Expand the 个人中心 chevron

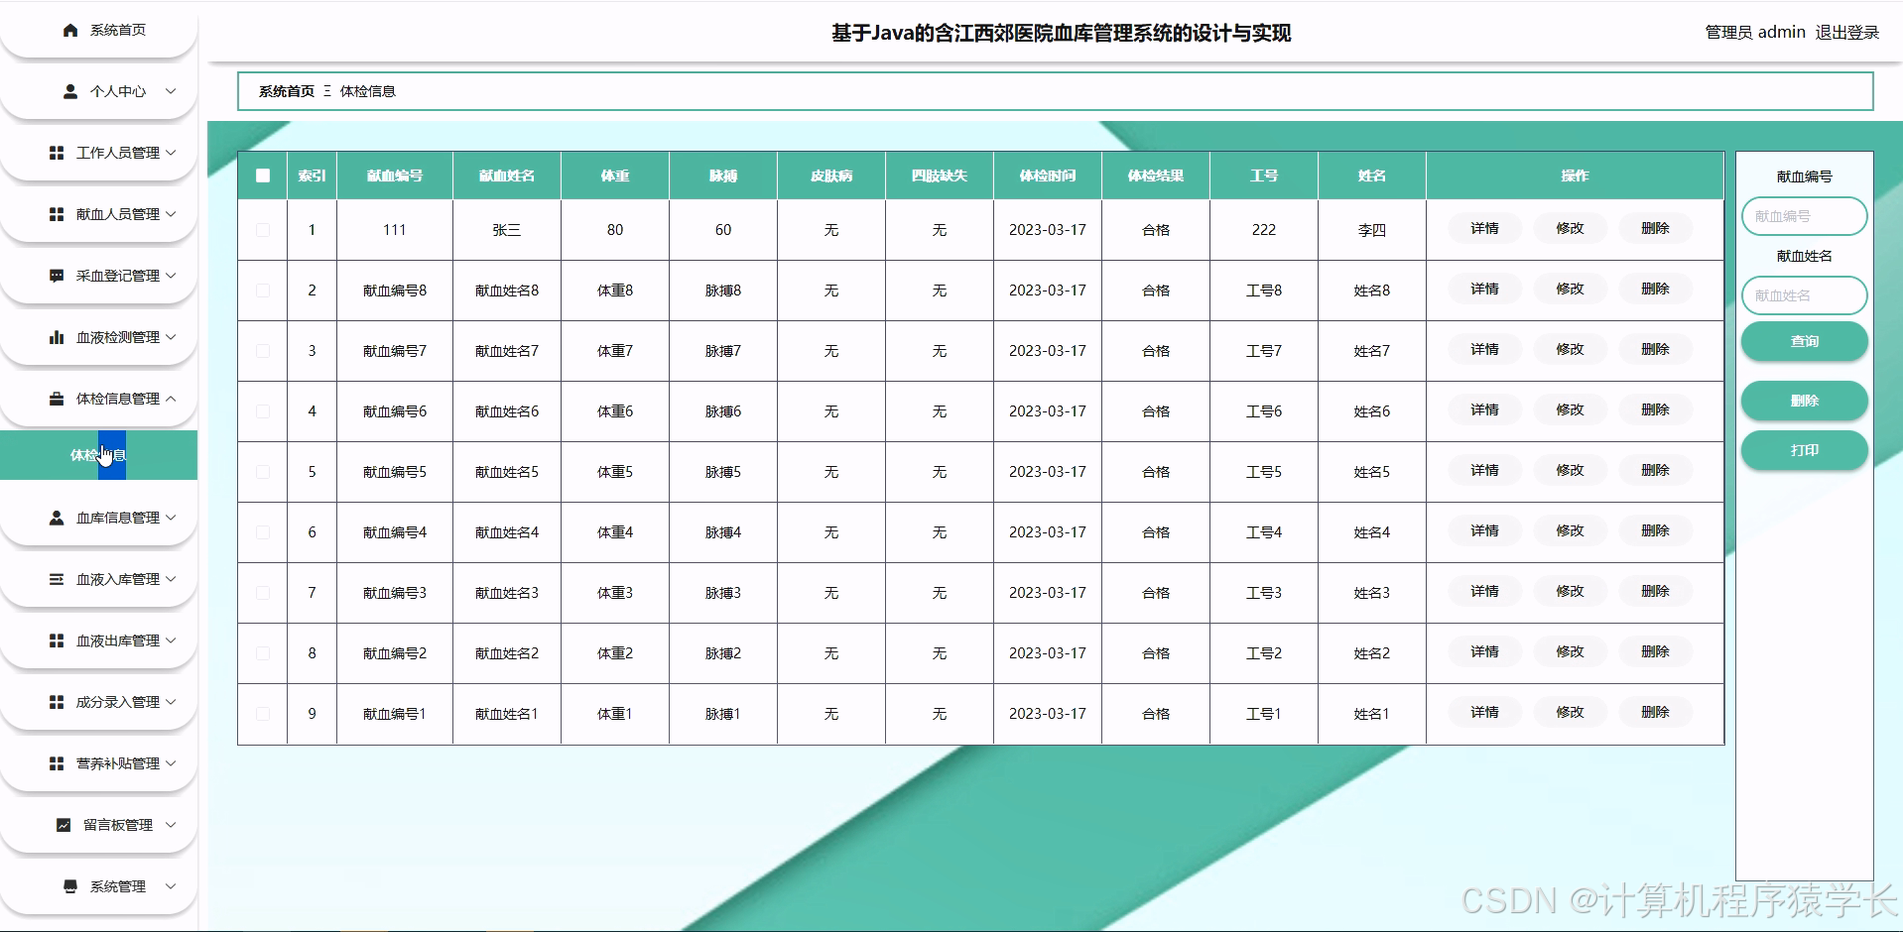pyautogui.click(x=171, y=91)
